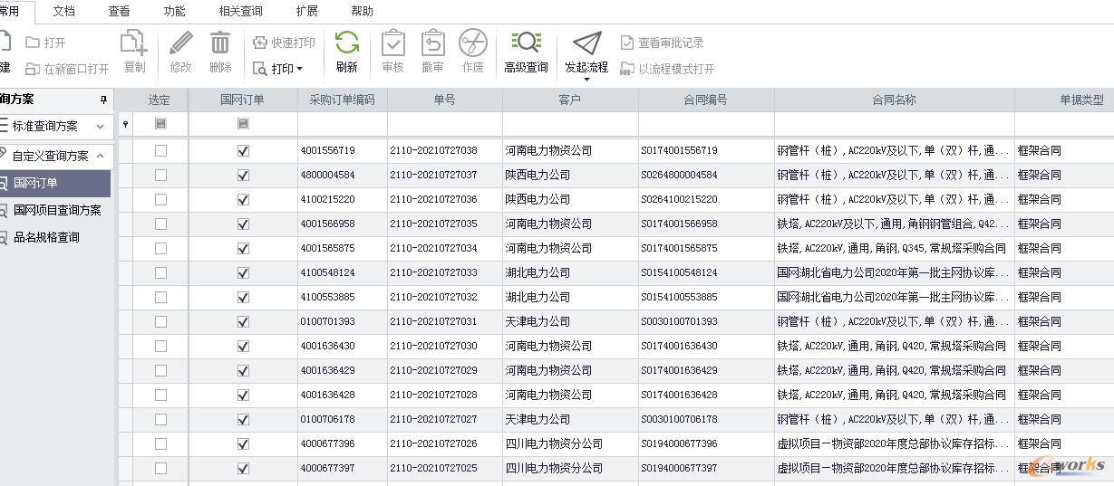Viewport: 1114px width, 486px height.
Task: Sort by 采购订单编码 column header
Action: click(x=342, y=100)
